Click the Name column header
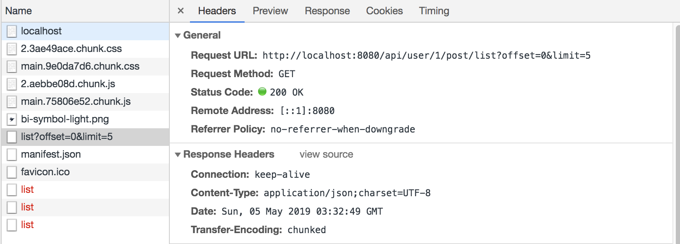680x244 pixels. point(85,11)
